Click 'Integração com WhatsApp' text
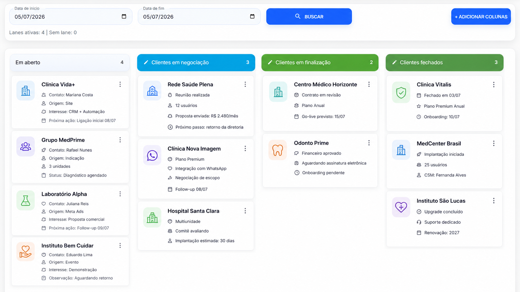Screen dimensions: 520x292 click(x=201, y=168)
